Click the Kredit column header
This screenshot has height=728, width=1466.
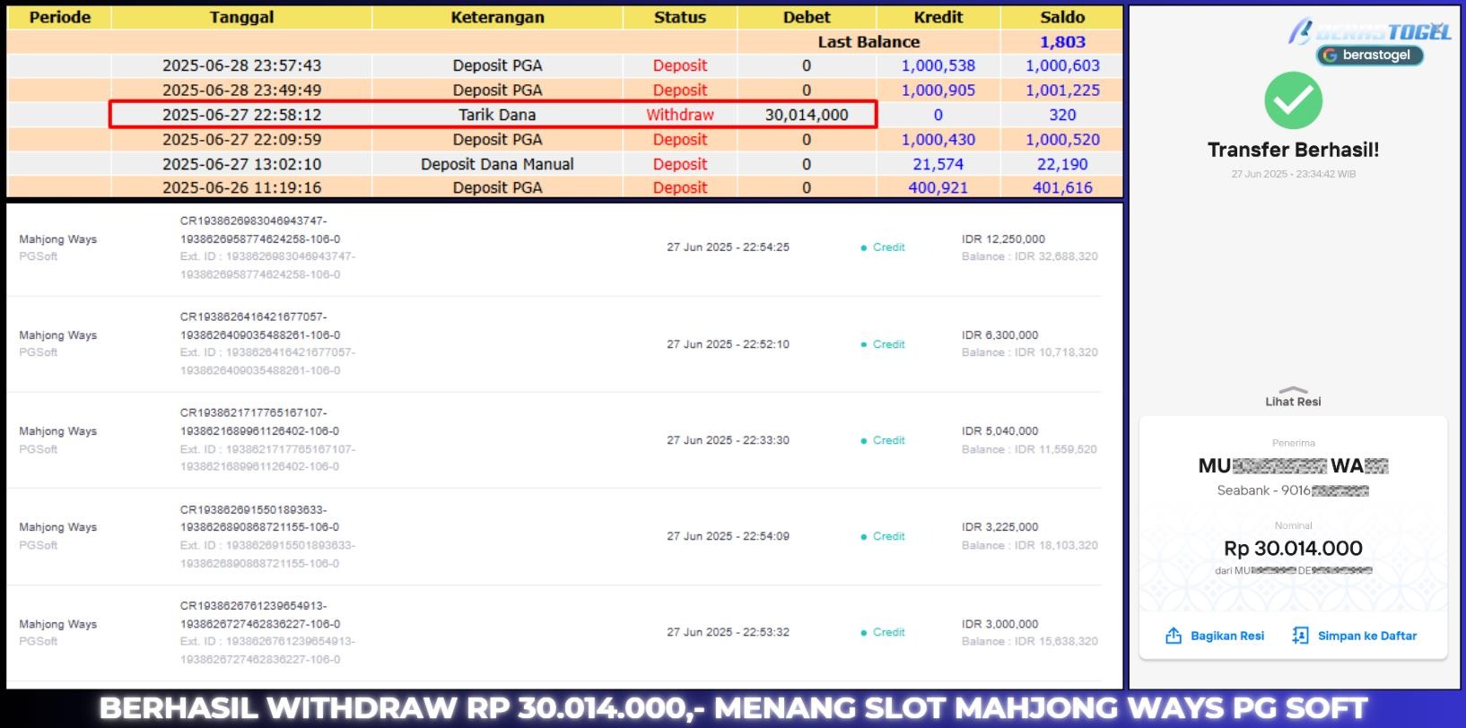pos(938,17)
